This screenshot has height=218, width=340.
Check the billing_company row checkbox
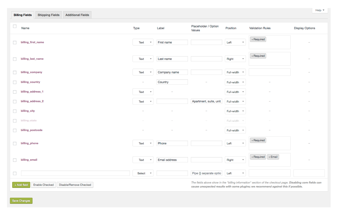tap(15, 72)
